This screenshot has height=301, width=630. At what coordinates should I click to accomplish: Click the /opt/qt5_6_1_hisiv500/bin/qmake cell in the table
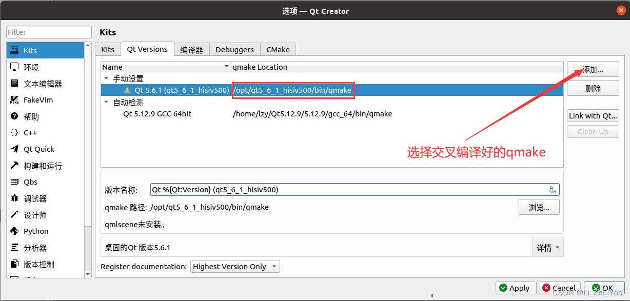(x=292, y=90)
